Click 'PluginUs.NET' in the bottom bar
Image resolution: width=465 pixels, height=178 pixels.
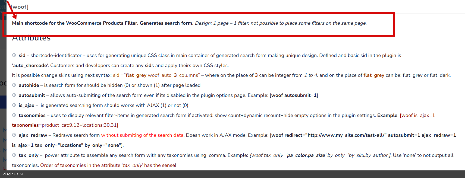[15, 174]
